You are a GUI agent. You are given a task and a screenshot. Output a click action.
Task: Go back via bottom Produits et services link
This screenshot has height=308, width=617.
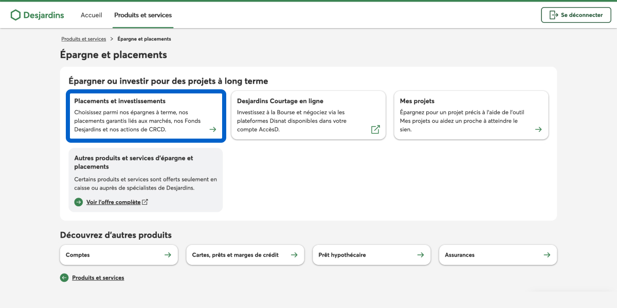98,278
